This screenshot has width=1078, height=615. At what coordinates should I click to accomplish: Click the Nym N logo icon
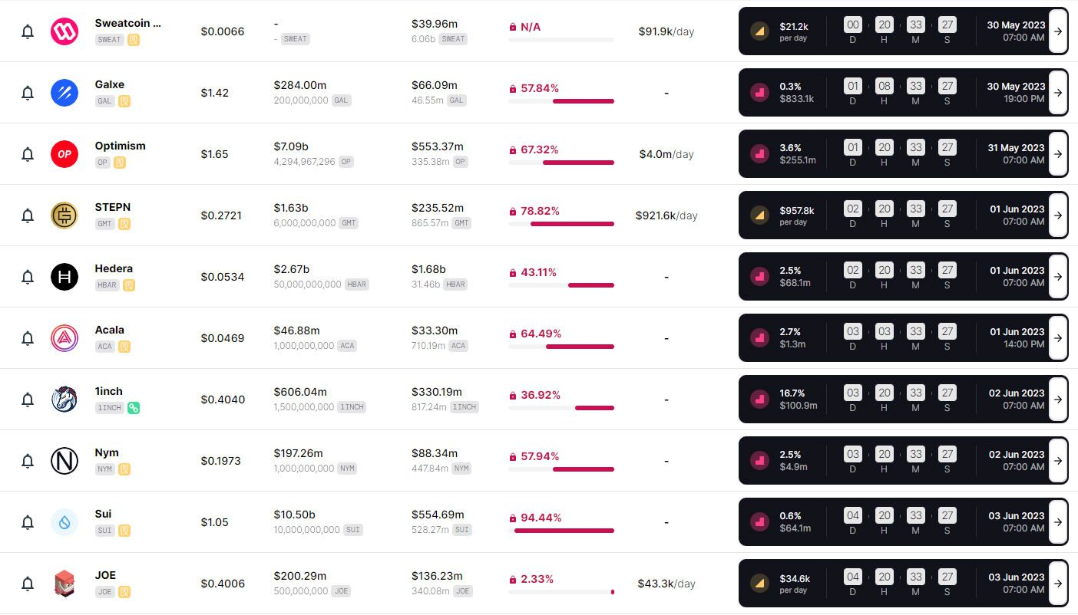(64, 461)
